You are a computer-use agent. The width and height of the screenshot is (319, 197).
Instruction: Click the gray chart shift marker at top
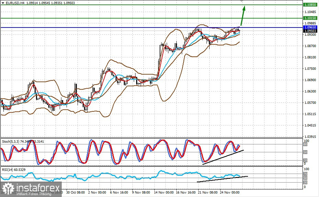[242, 1]
